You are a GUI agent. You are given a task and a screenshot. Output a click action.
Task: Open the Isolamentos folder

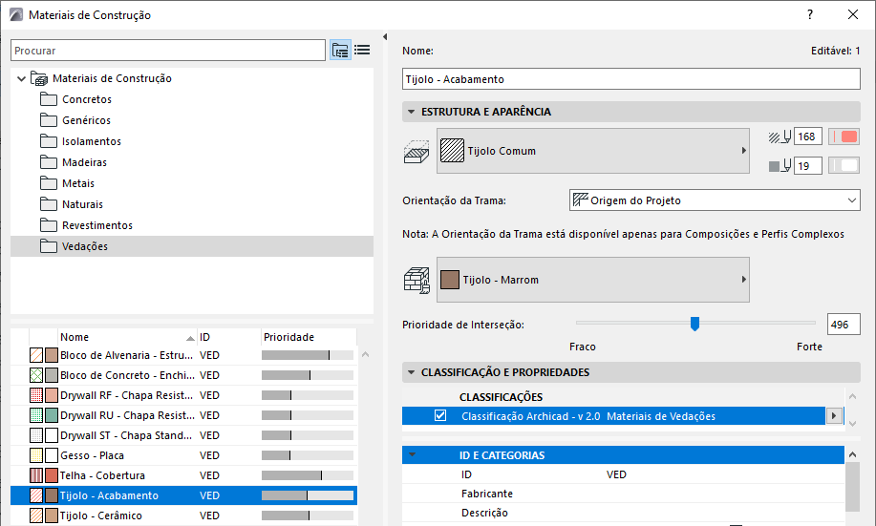(80, 141)
